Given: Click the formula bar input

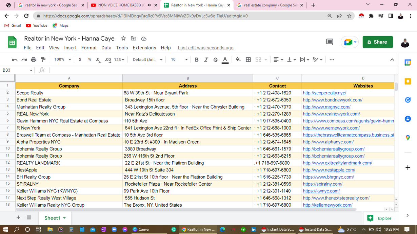Looking at the screenshot, I should [220, 70].
